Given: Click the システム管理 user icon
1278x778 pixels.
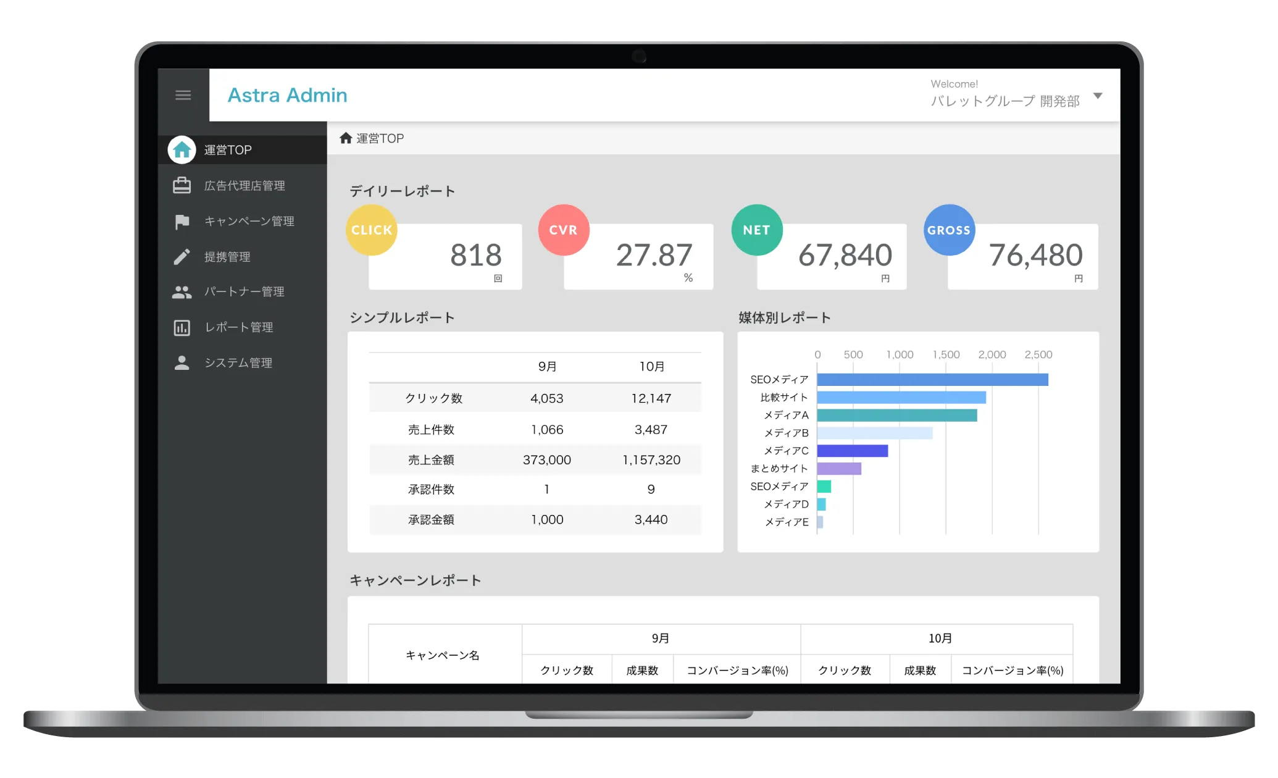Looking at the screenshot, I should pos(182,364).
